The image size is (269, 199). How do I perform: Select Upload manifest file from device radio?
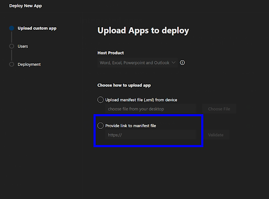(100, 100)
